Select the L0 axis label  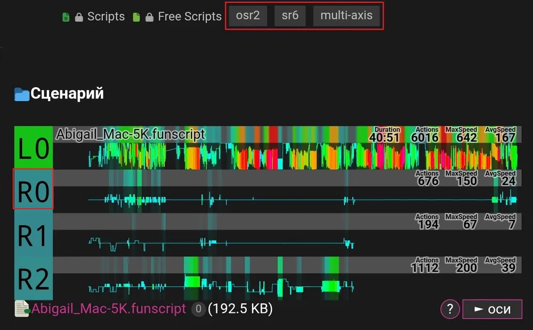click(x=34, y=147)
